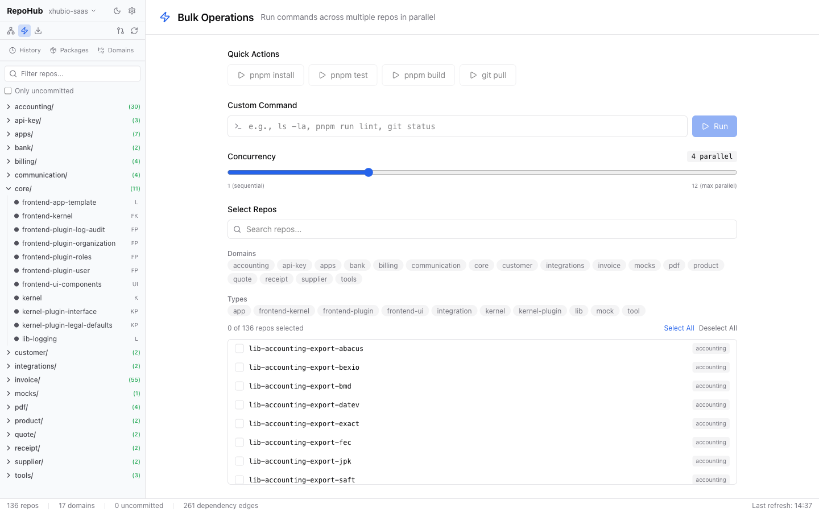Click the blue Run button
The height and width of the screenshot is (512, 819).
click(x=714, y=126)
